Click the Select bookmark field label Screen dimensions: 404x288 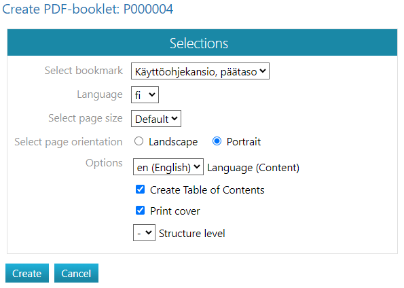[x=84, y=71]
